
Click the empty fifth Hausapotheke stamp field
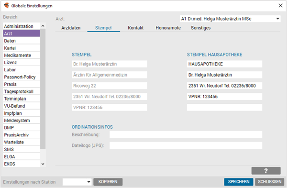[225, 107]
